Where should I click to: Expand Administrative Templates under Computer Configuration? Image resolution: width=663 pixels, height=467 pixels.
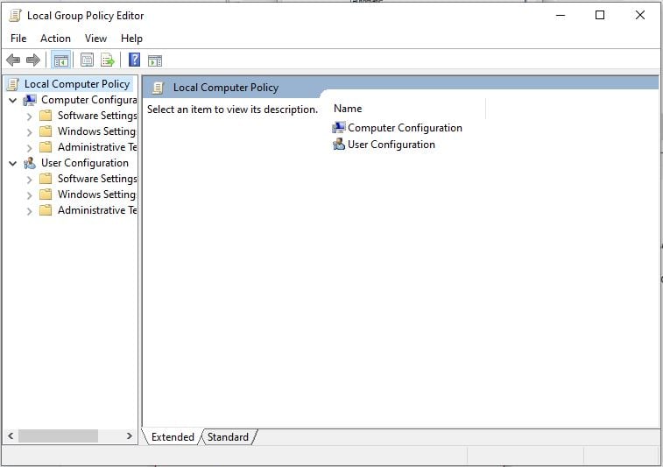point(29,148)
